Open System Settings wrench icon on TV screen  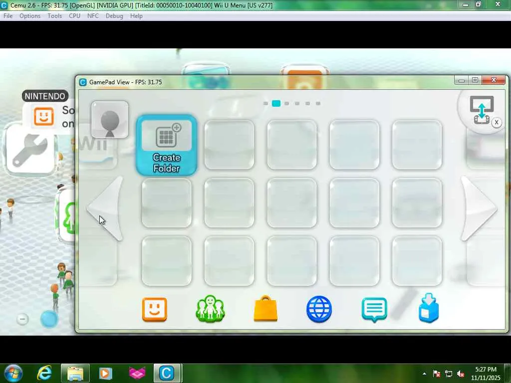(30, 152)
